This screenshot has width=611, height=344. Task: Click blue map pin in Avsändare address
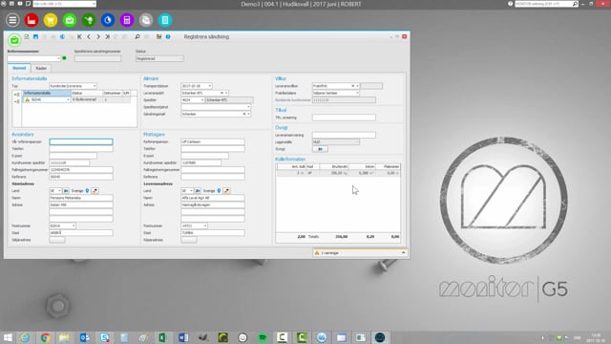(x=87, y=191)
